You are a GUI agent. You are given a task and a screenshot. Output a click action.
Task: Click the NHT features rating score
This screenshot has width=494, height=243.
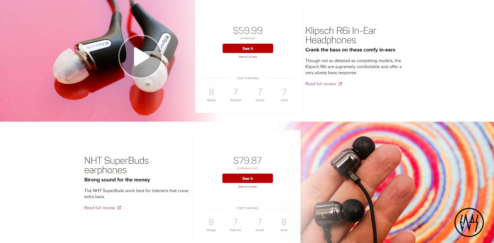[x=235, y=222]
